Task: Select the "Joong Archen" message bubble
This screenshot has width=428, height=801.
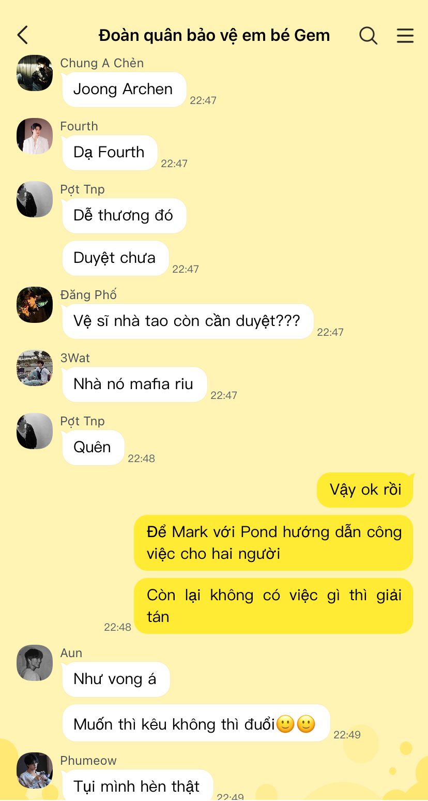Action: 124,90
